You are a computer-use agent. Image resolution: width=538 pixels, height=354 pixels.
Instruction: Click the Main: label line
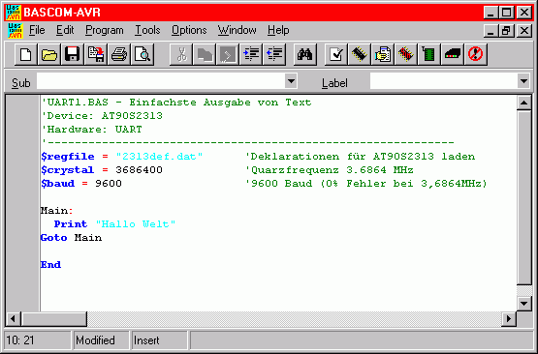[56, 211]
